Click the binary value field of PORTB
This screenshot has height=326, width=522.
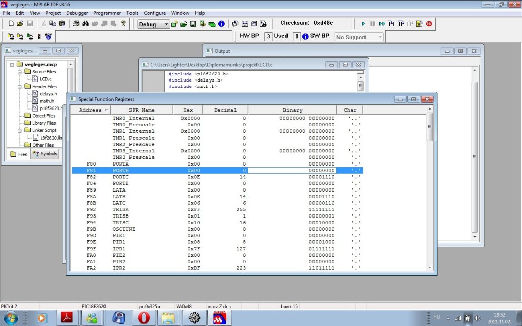coord(292,170)
